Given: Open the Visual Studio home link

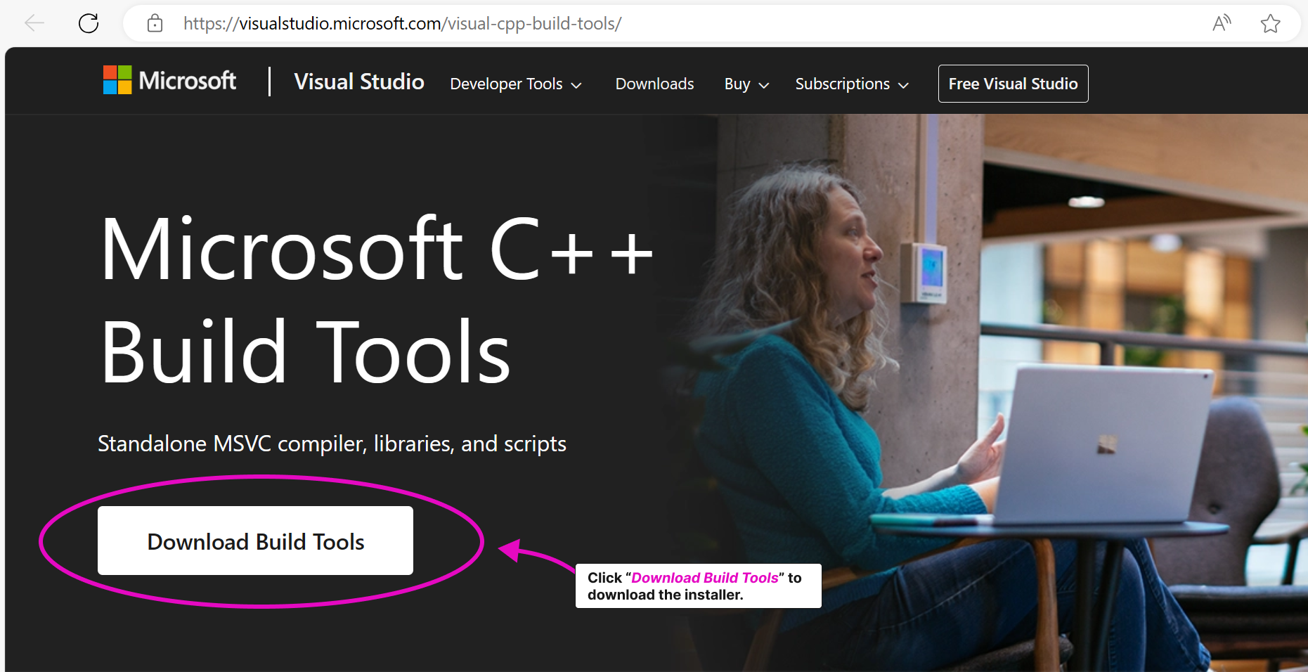Looking at the screenshot, I should click(x=358, y=82).
